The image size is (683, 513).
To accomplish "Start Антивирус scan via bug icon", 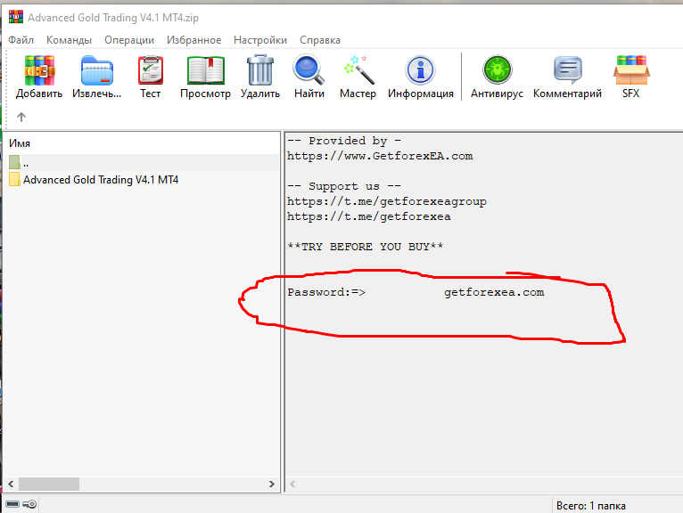I will tap(497, 69).
